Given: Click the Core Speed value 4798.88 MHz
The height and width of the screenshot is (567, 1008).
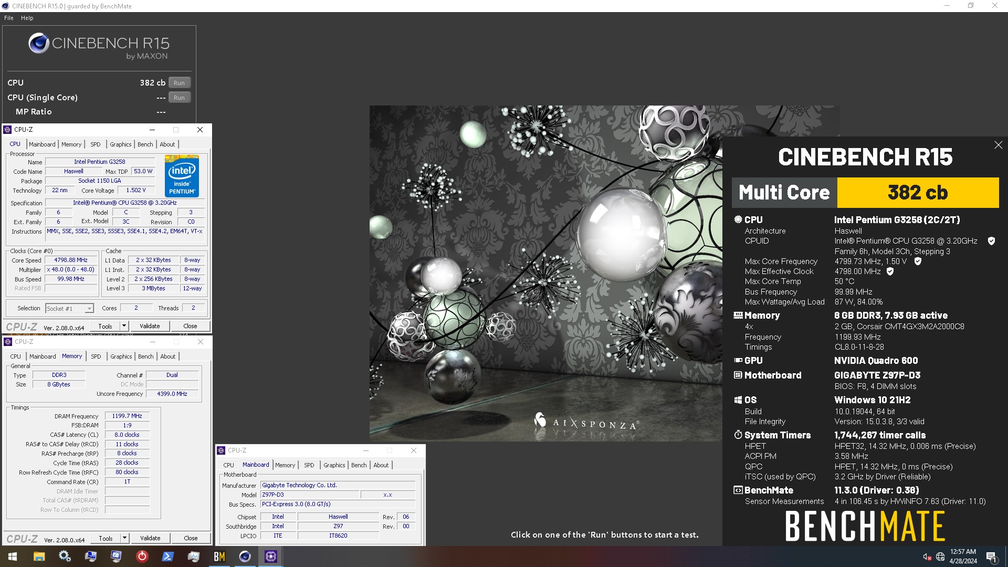Looking at the screenshot, I should [x=71, y=260].
